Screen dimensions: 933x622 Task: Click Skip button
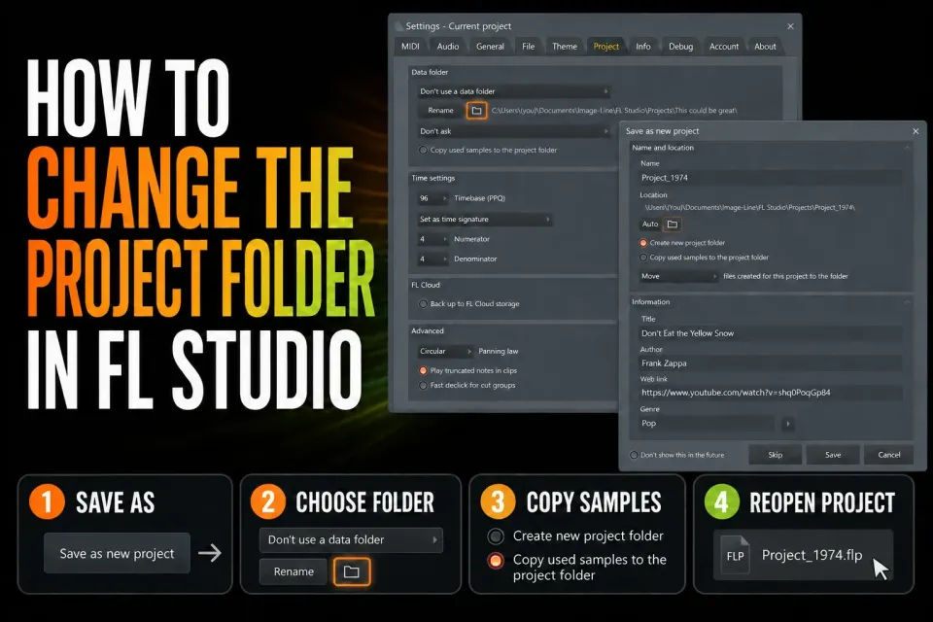point(776,455)
